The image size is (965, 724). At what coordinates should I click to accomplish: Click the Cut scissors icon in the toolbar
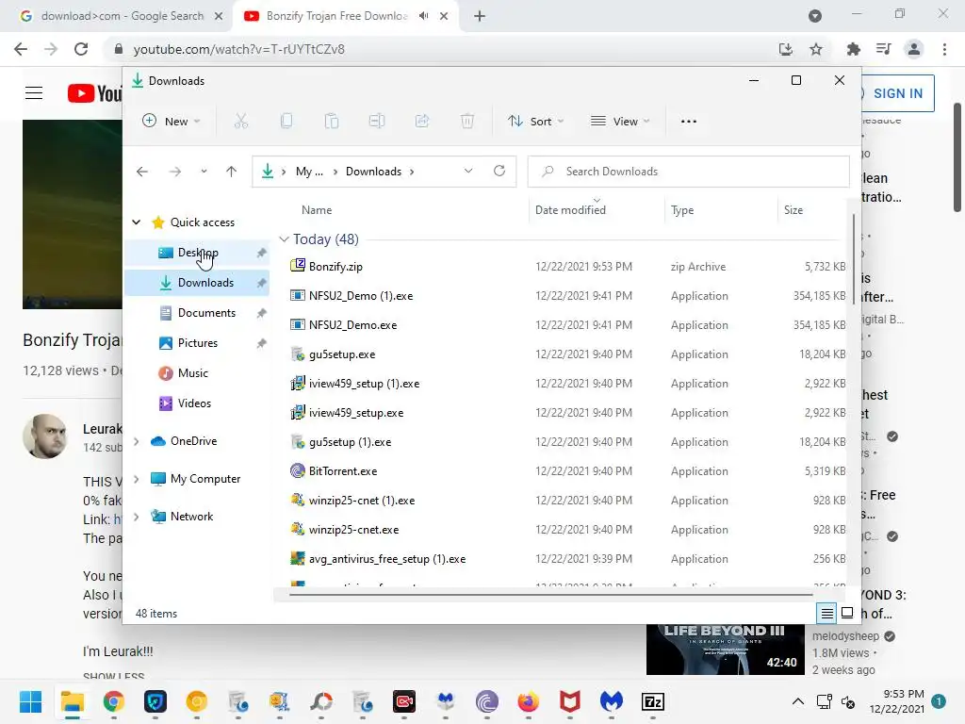240,122
